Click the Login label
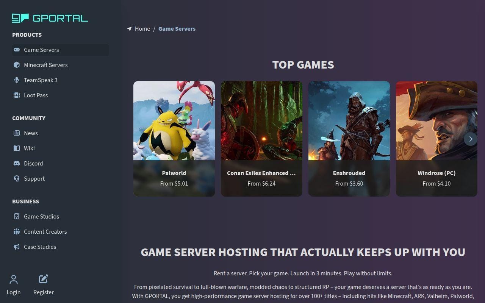The height and width of the screenshot is (303, 485). (x=14, y=292)
